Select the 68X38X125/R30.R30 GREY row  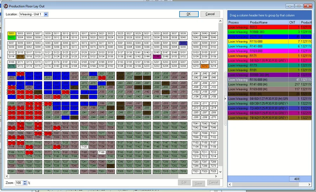(x=270, y=104)
